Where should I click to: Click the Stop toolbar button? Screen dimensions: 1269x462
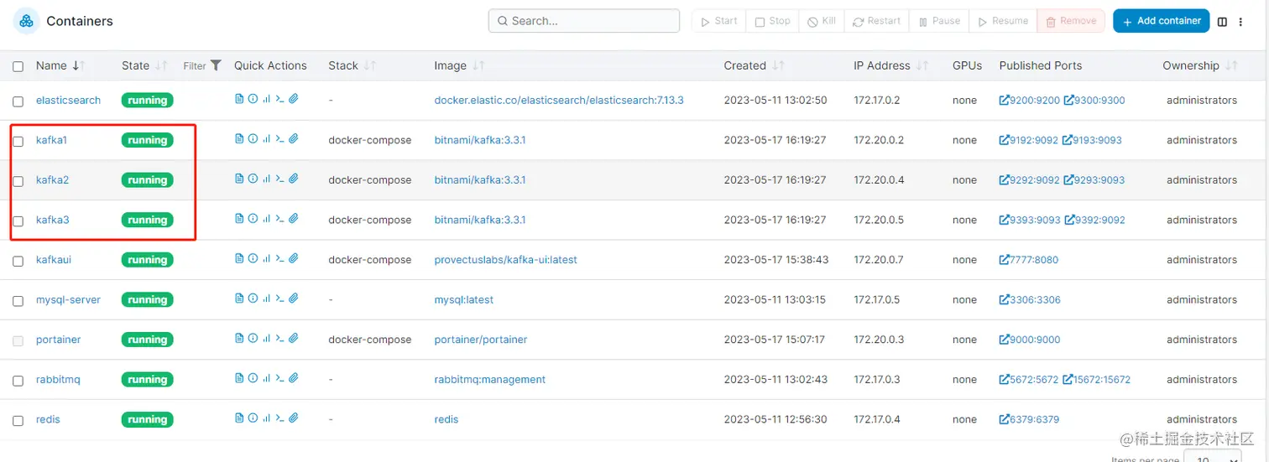click(x=772, y=21)
